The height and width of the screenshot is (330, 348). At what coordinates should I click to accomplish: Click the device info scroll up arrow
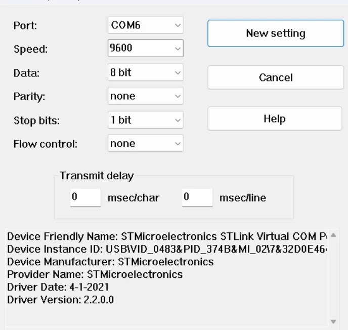(x=333, y=235)
